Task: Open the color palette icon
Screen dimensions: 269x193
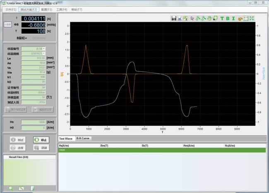Action: click(240, 18)
